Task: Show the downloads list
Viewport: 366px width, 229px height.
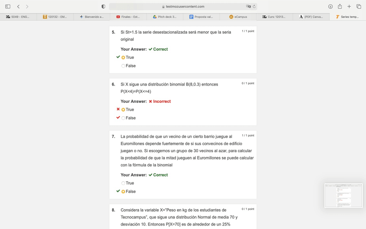Action: [330, 6]
